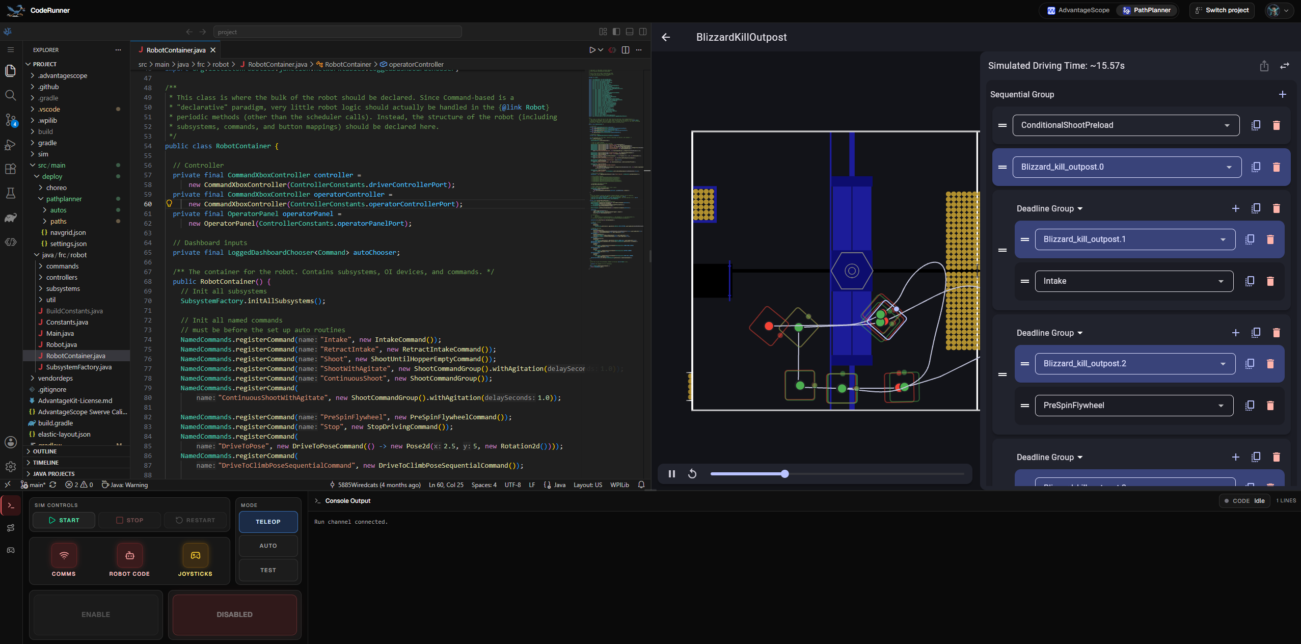Delete the Blizzard_kill_outpost.0 path
1301x644 pixels.
(1277, 167)
